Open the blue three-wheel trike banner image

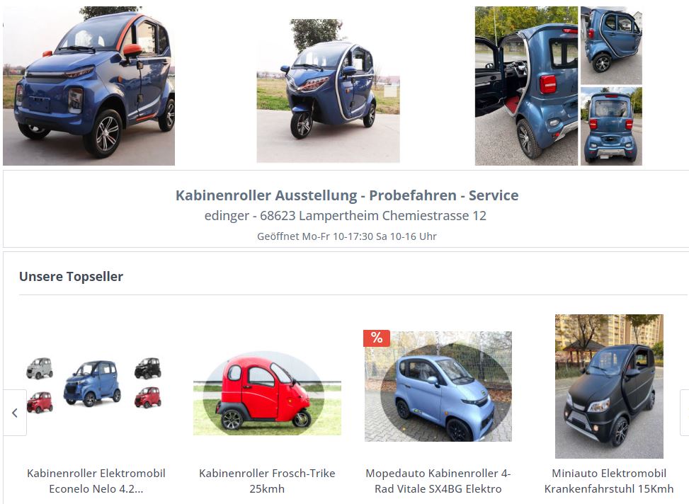click(x=329, y=91)
